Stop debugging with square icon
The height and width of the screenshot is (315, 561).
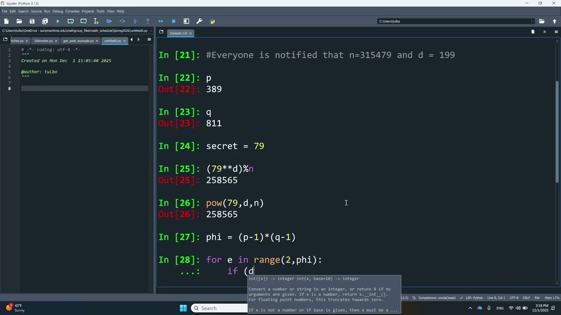[174, 21]
